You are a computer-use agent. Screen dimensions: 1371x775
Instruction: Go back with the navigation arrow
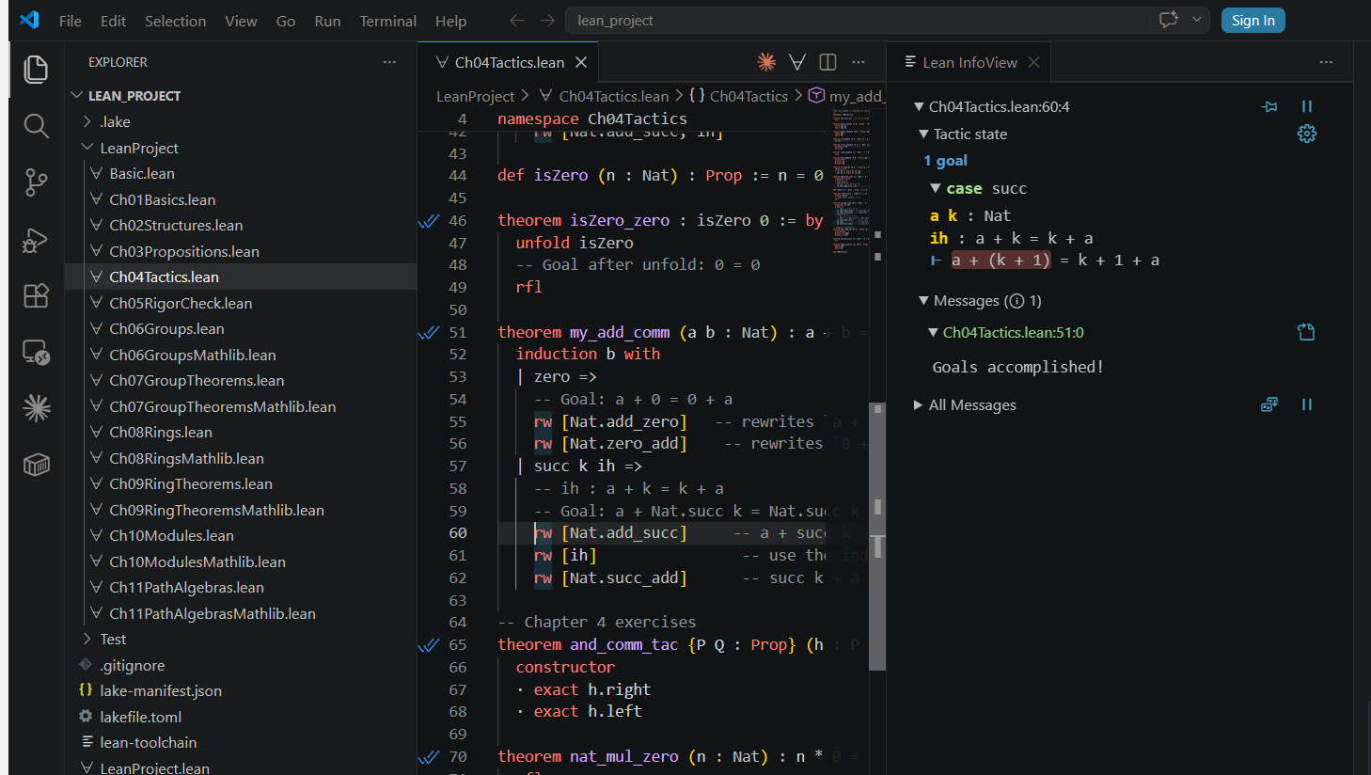pyautogui.click(x=516, y=21)
